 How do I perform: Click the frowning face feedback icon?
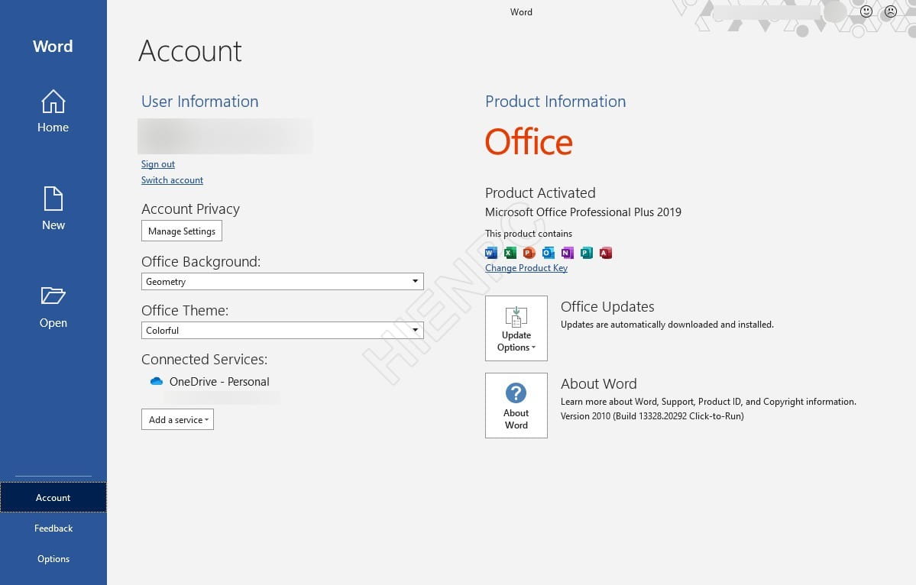pyautogui.click(x=890, y=11)
